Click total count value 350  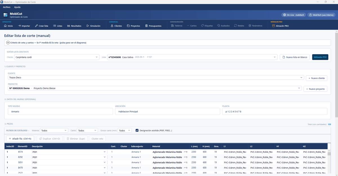click(329, 124)
